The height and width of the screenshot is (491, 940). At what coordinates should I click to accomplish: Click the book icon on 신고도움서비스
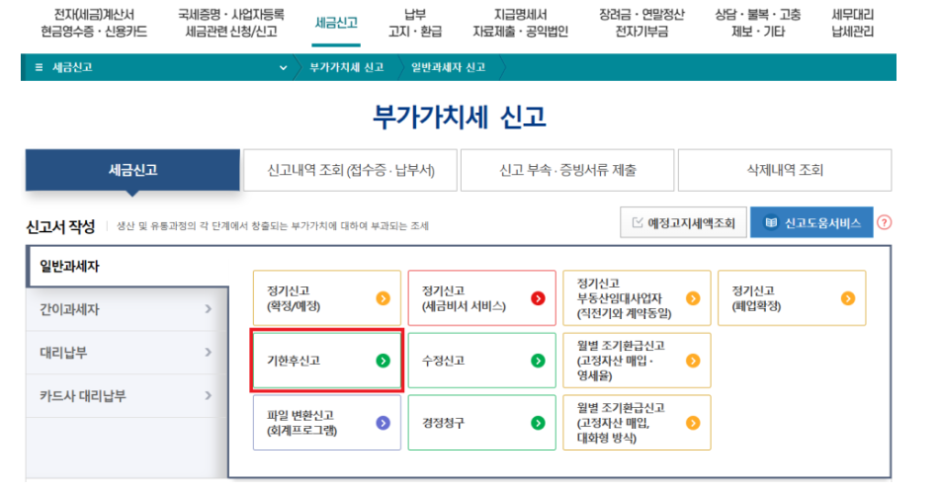[771, 223]
